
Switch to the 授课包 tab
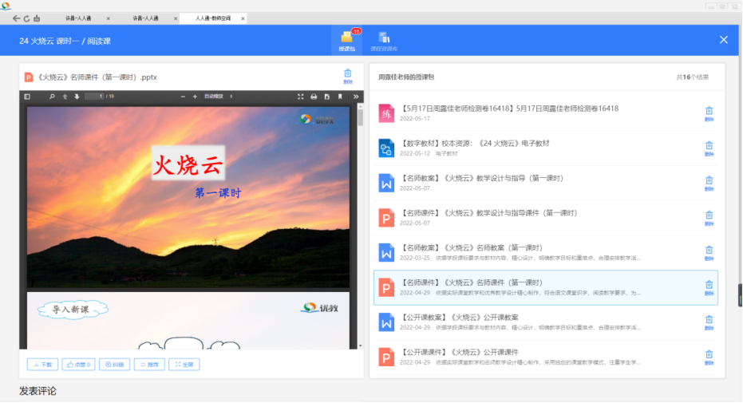click(x=346, y=40)
